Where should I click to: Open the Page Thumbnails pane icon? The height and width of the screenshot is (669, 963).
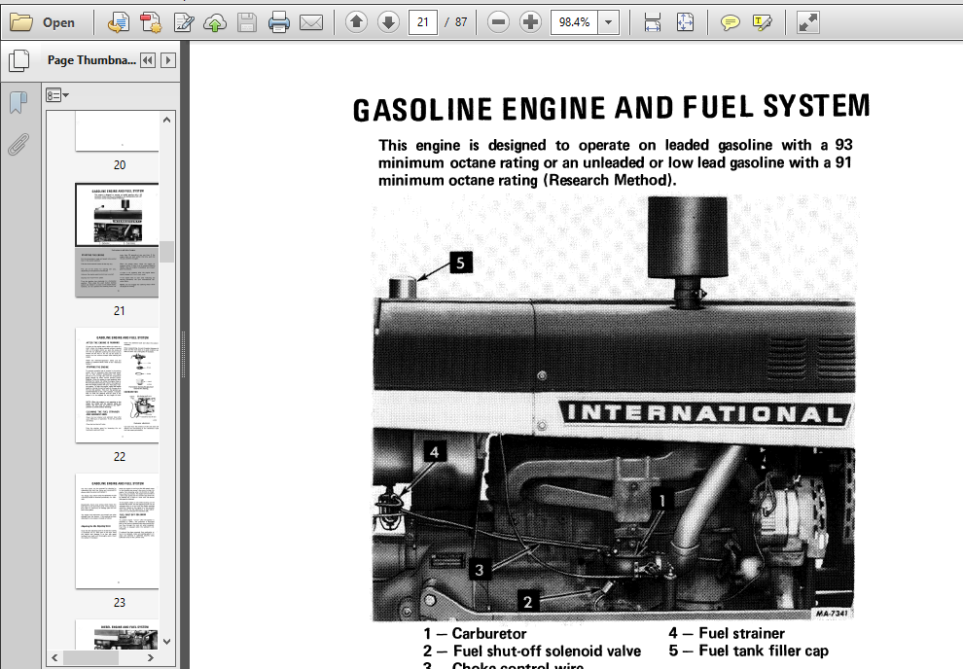tap(19, 59)
